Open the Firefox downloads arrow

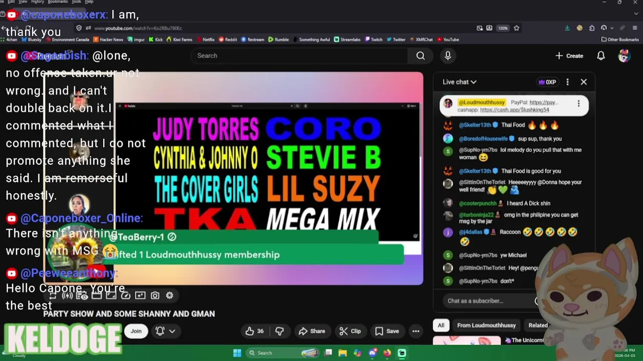tap(567, 28)
